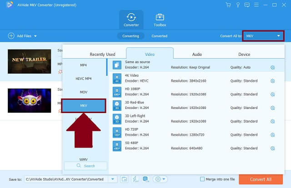Click the 'Resolution: 1280x720' text
The width and height of the screenshot is (291, 188).
187,135
